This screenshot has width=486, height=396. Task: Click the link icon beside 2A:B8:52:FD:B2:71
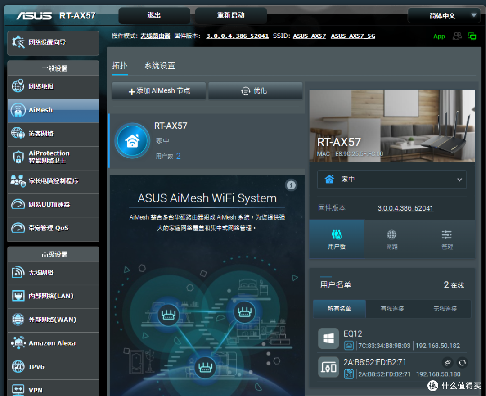tap(447, 362)
